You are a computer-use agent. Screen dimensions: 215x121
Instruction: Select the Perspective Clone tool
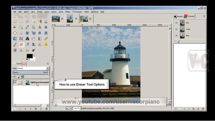click(x=15, y=50)
